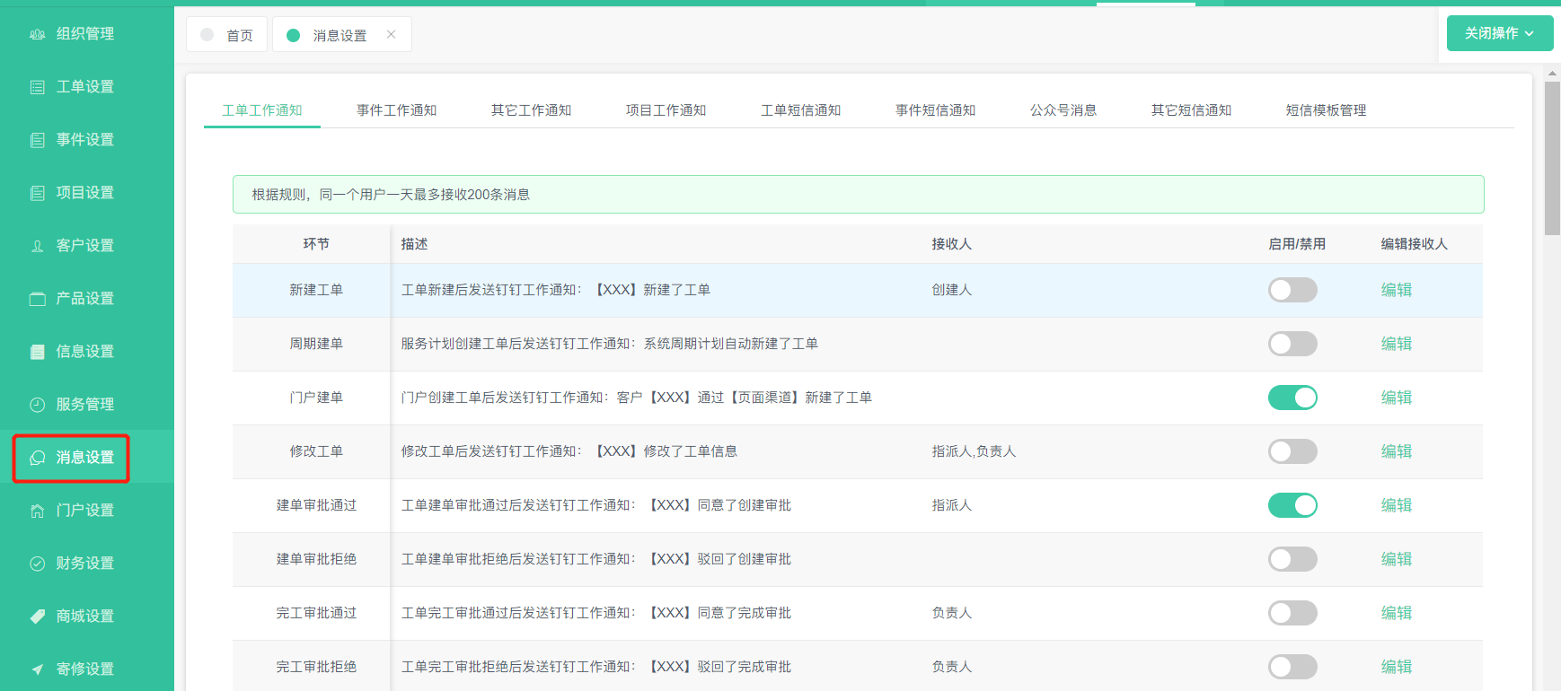The width and height of the screenshot is (1561, 691).
Task: Click the 项目设置 sidebar icon
Action: tap(38, 193)
